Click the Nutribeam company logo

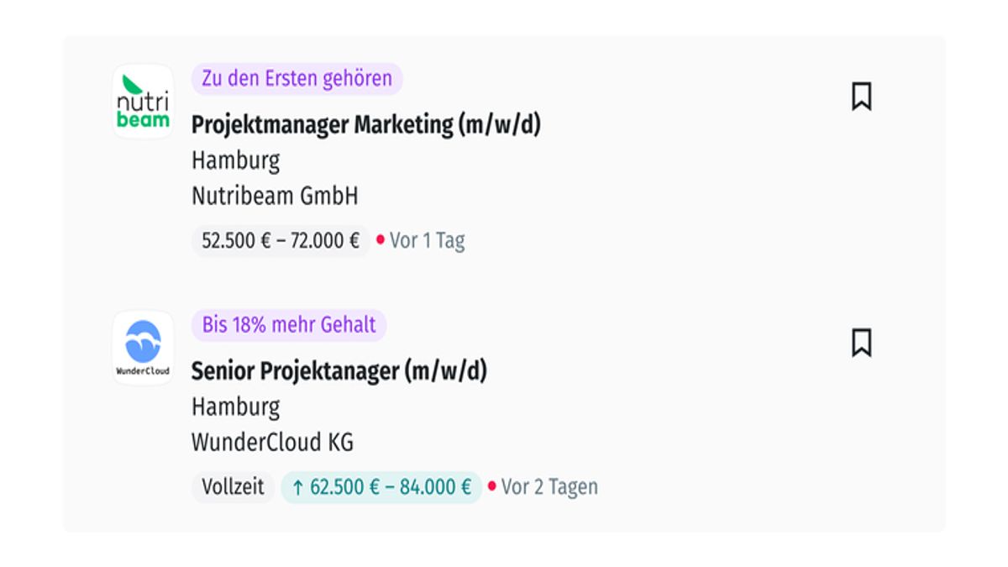click(x=143, y=101)
